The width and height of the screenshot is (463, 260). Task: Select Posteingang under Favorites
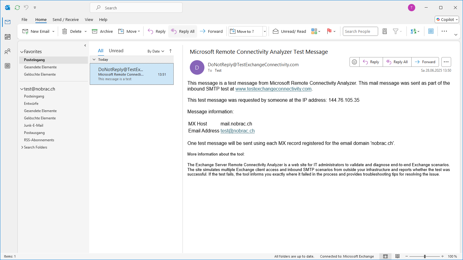click(x=54, y=60)
